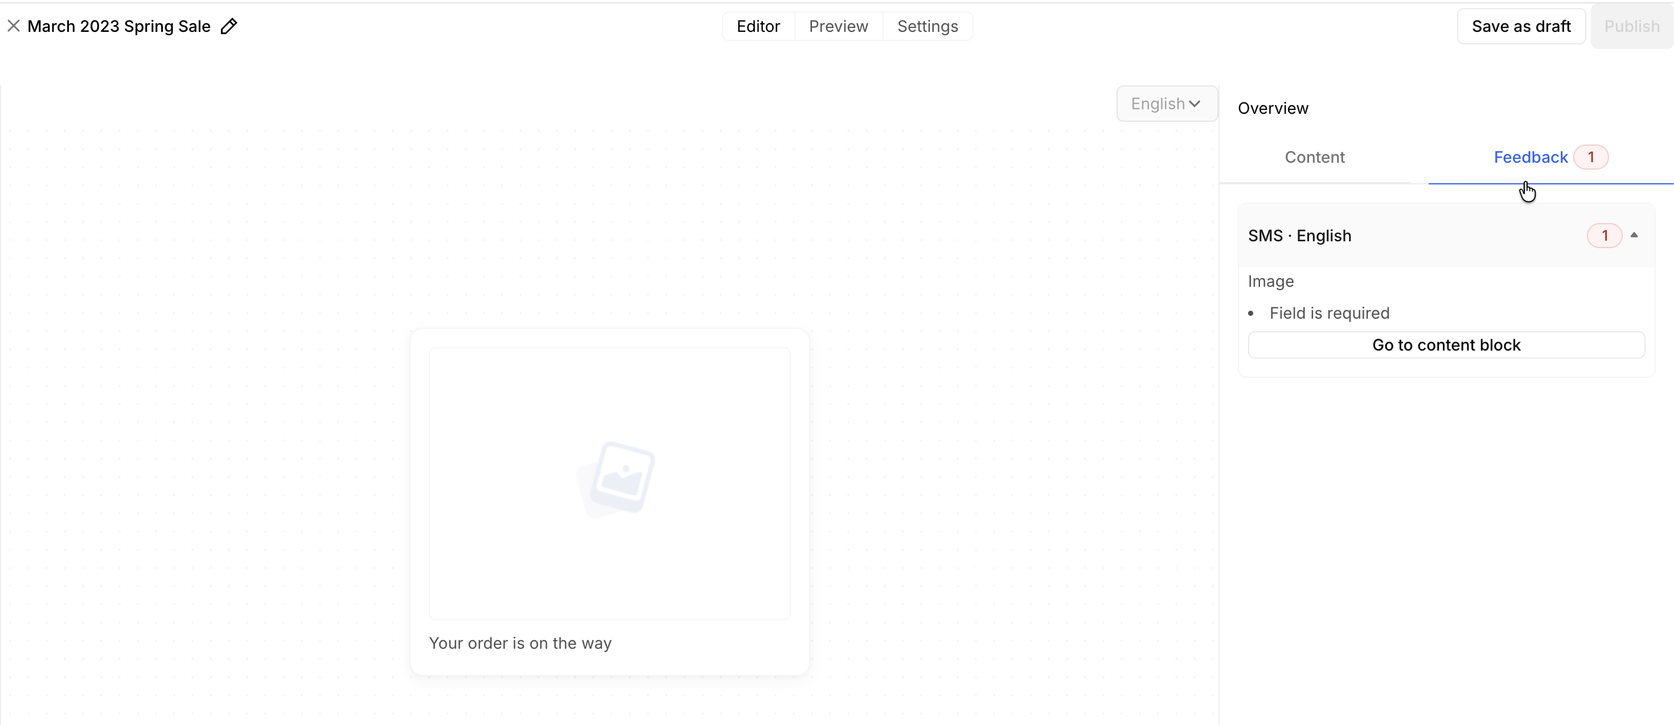Switch to the Editor tab
This screenshot has height=725, width=1674.
(x=758, y=26)
